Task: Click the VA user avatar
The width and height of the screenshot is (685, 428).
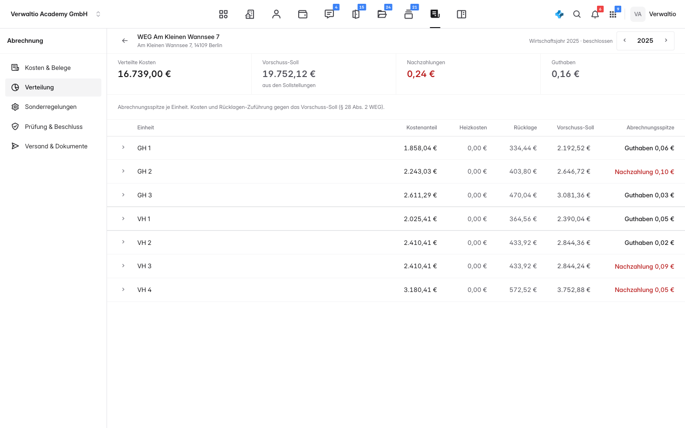Action: tap(638, 14)
